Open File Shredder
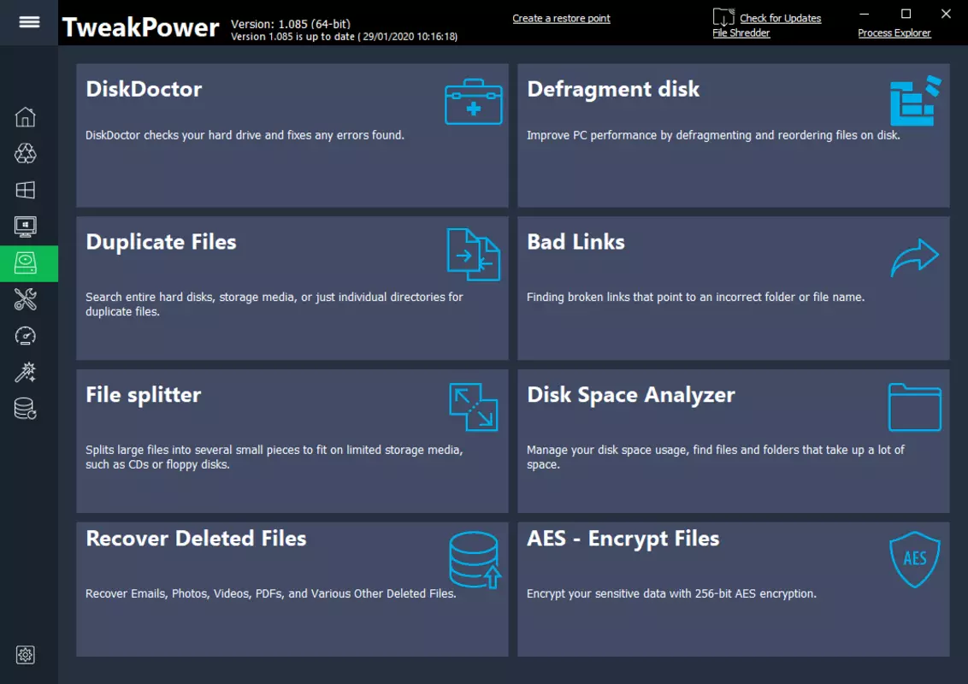This screenshot has height=684, width=968. (741, 33)
